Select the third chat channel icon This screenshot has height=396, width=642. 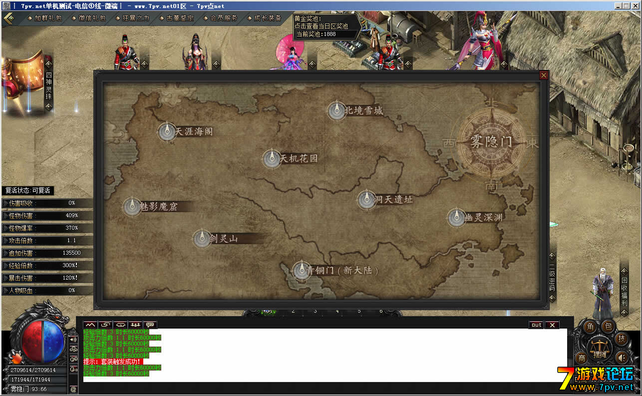(120, 325)
